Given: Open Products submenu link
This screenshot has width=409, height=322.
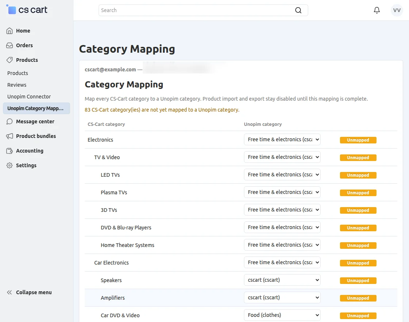Looking at the screenshot, I should 18,73.
